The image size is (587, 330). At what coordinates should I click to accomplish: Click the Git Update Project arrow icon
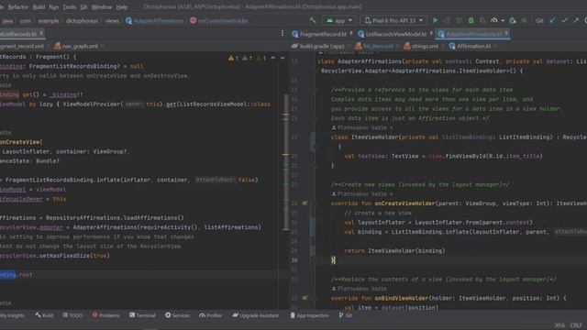(x=553, y=20)
